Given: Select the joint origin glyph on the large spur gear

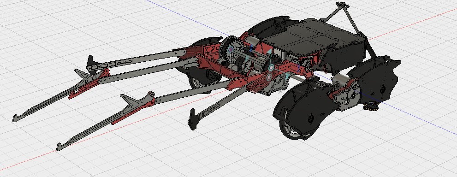Looking at the screenshot, I should 231,49.
